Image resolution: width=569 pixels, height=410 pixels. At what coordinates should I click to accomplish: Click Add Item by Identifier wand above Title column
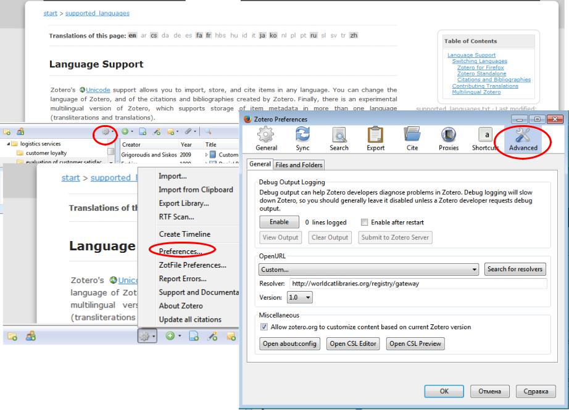157,131
